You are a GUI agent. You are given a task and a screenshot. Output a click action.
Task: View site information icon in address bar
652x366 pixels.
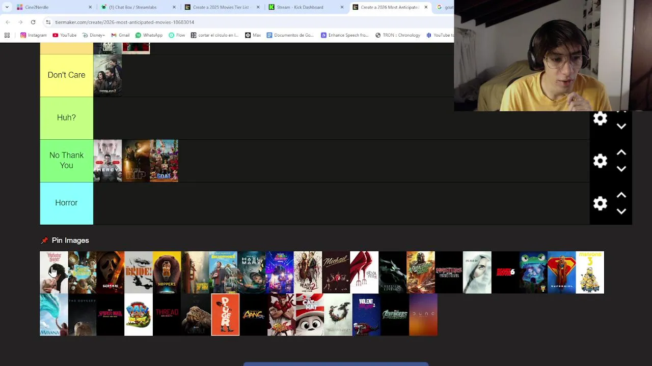[48, 22]
